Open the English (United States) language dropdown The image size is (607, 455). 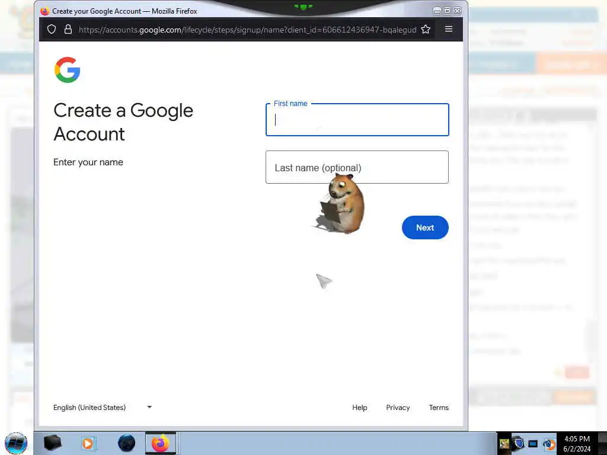coord(103,408)
